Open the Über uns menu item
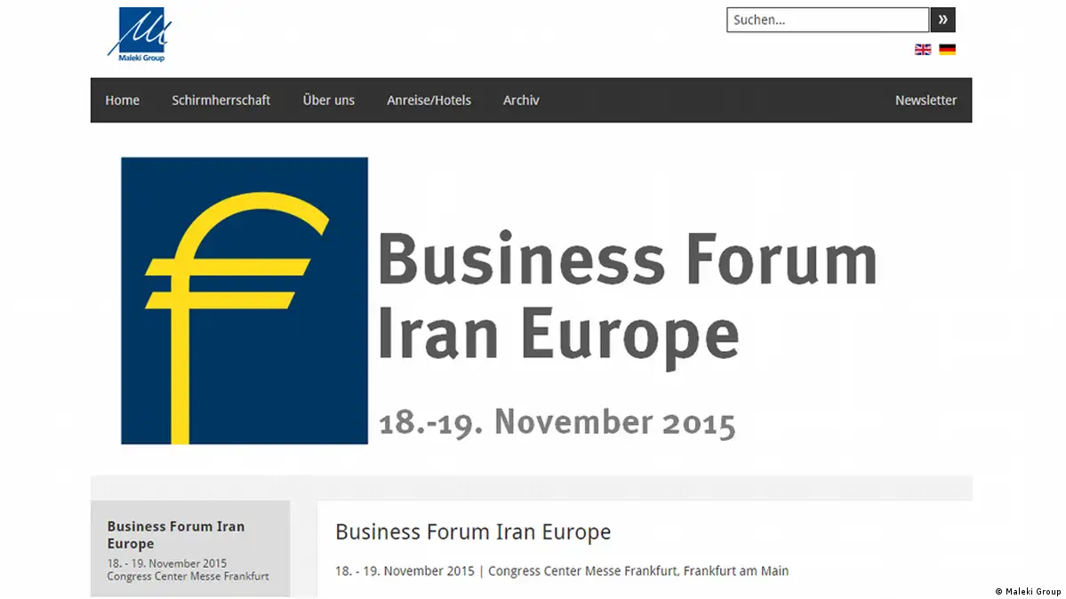This screenshot has width=1066, height=599. tap(328, 100)
